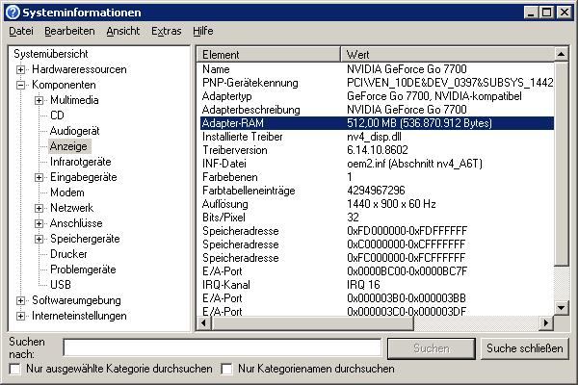
Task: Select the INF-Datei row
Action: (377, 164)
